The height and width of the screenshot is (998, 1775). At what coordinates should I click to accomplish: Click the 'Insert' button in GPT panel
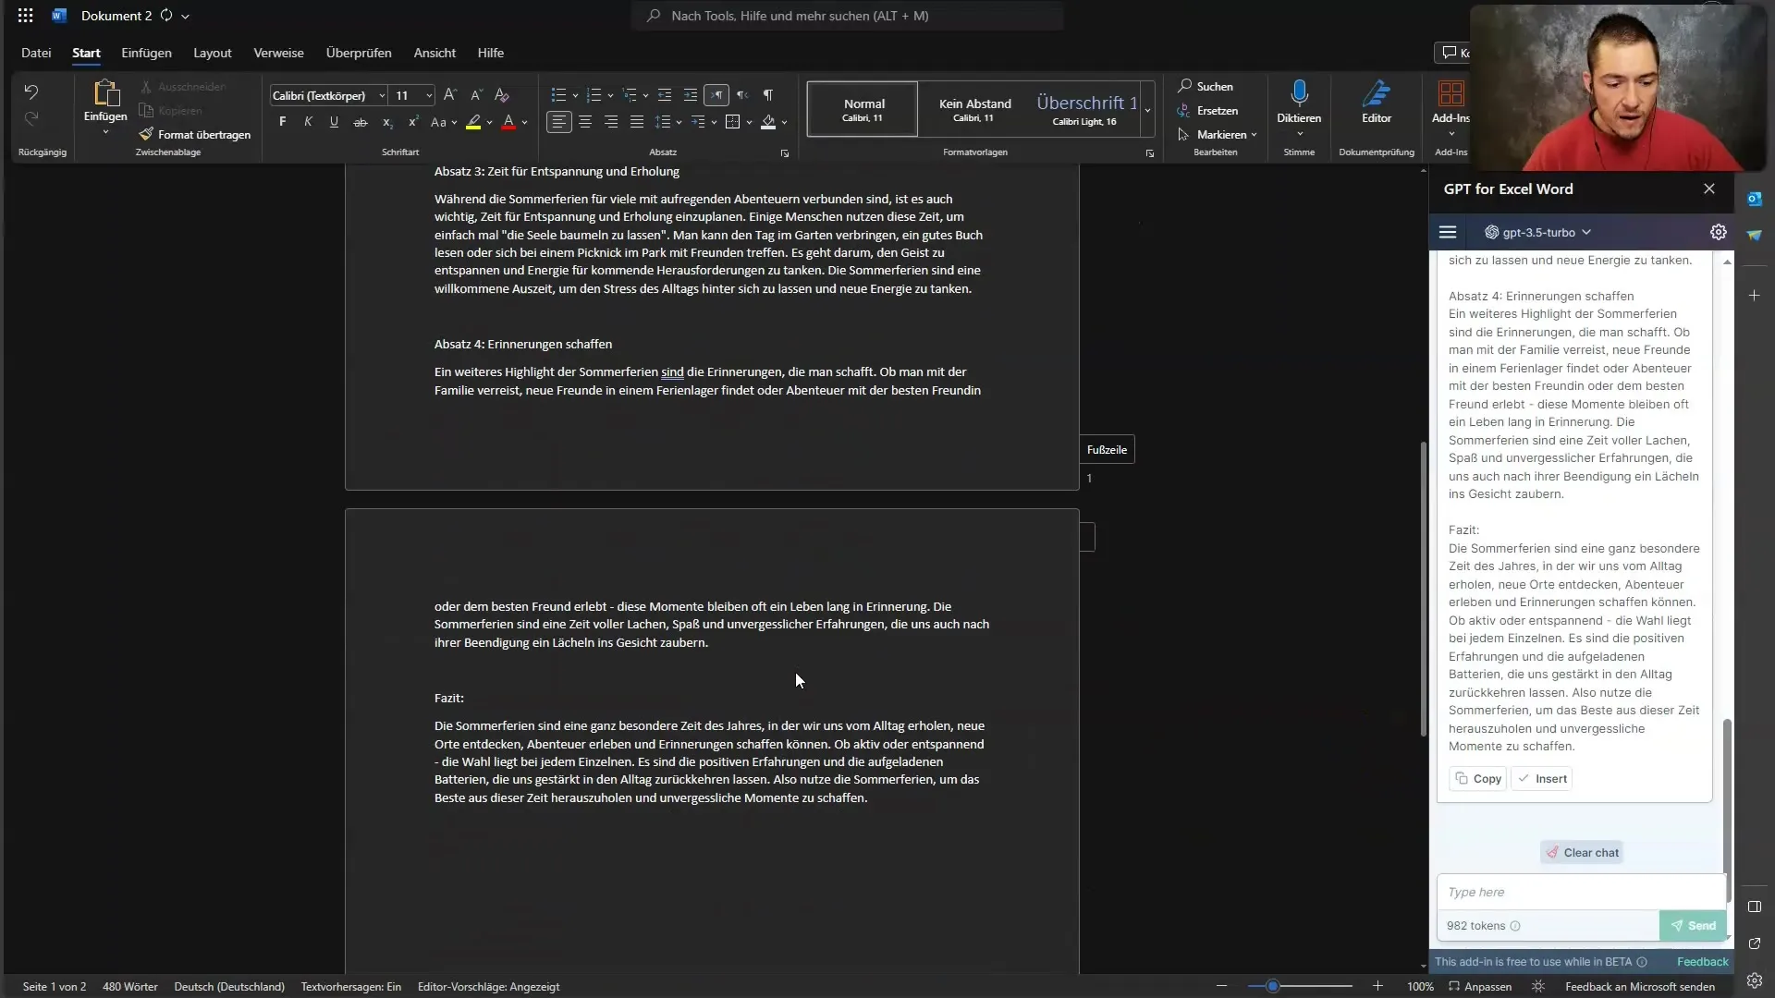click(x=1549, y=777)
